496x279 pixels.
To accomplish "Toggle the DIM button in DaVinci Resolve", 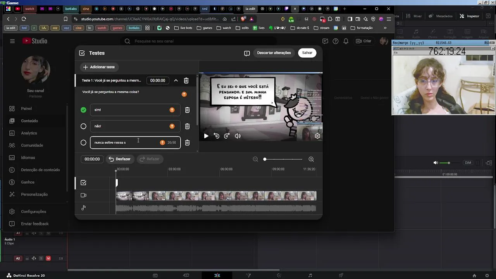I will 468,163.
